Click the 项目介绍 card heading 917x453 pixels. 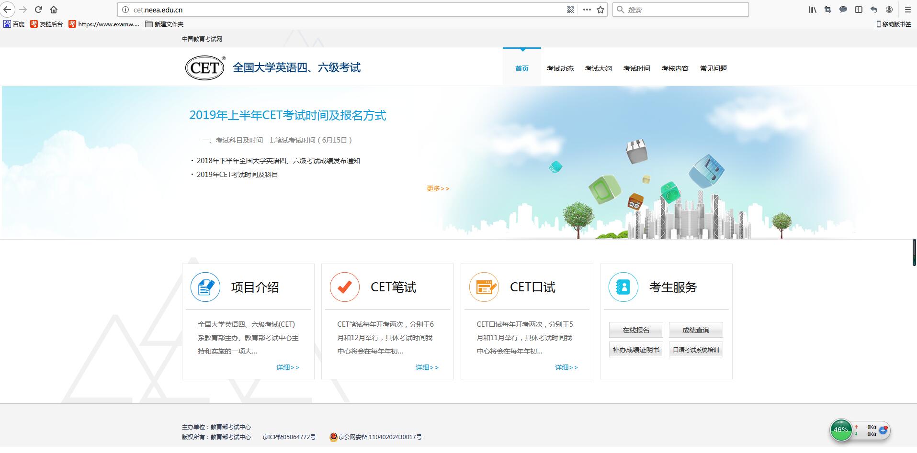point(255,287)
